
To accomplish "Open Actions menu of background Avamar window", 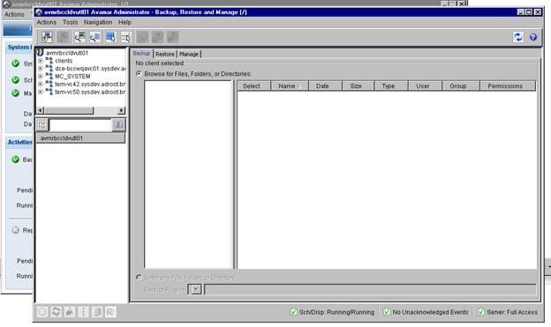I will point(14,14).
